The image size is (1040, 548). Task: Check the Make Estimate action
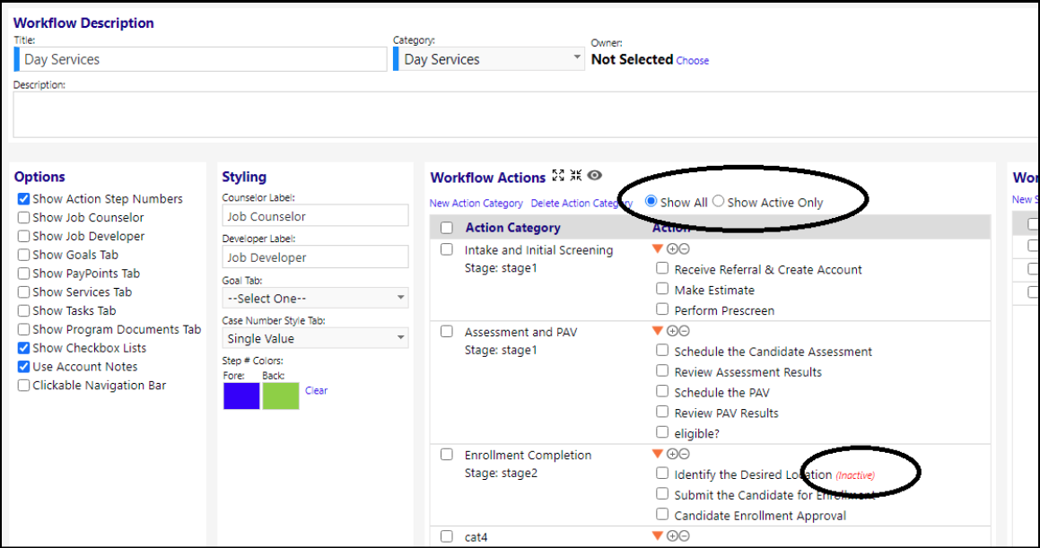tap(662, 289)
